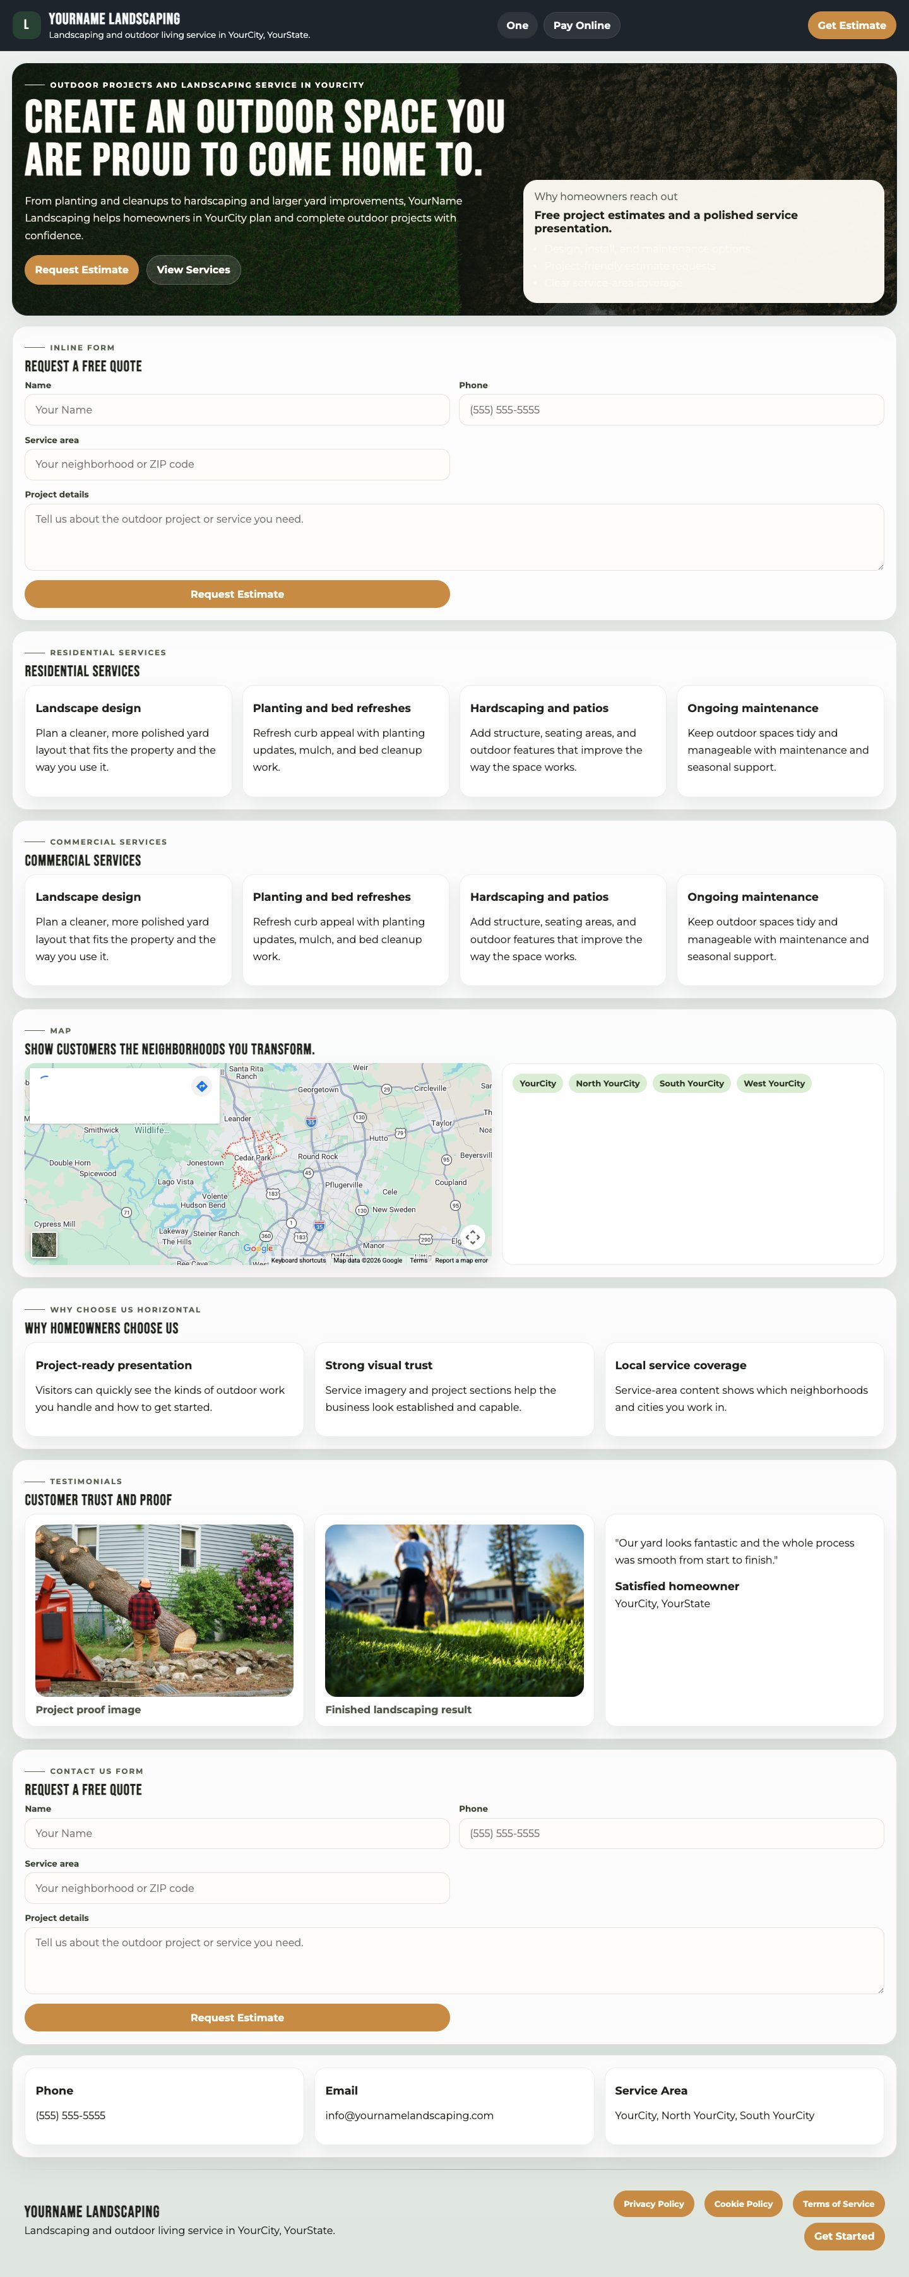Click the Get Started footer button
Image resolution: width=909 pixels, height=2277 pixels.
pos(843,2237)
